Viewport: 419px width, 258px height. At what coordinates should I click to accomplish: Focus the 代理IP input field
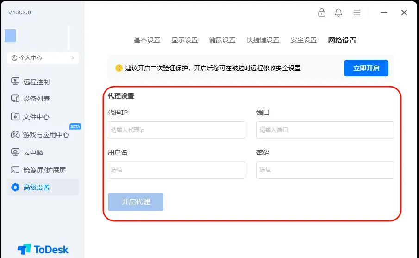coord(177,130)
